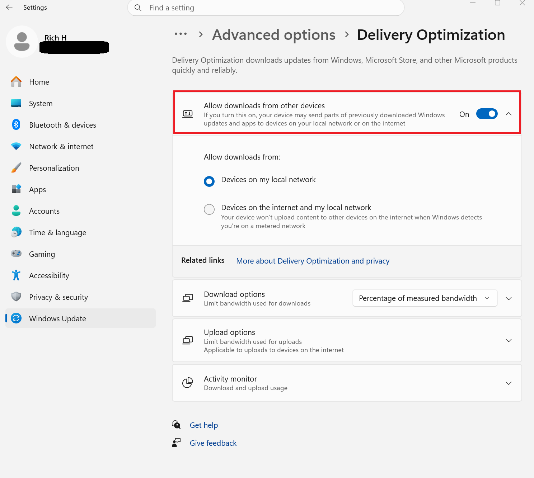Open Gaming settings

click(80, 254)
